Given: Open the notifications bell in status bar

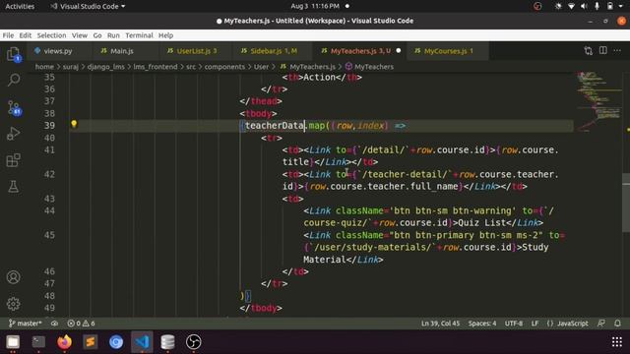Looking at the screenshot, I should (x=617, y=324).
